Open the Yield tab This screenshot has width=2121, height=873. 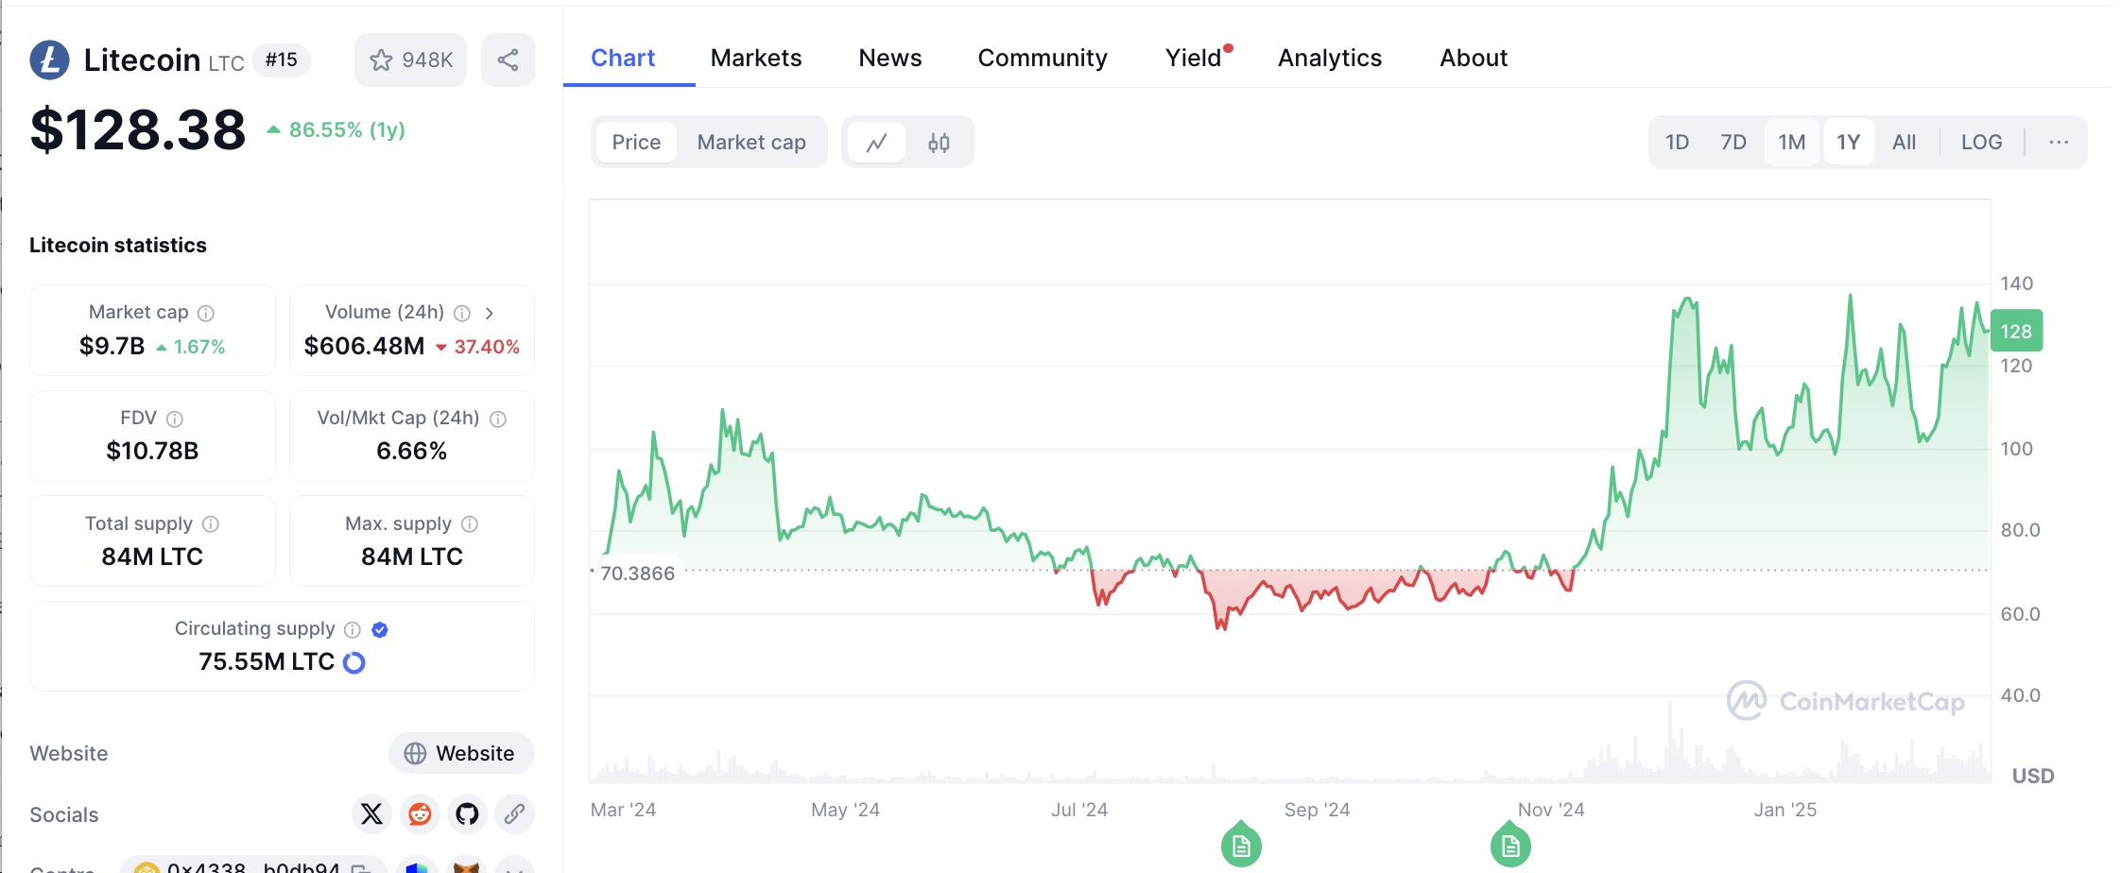coord(1194,59)
